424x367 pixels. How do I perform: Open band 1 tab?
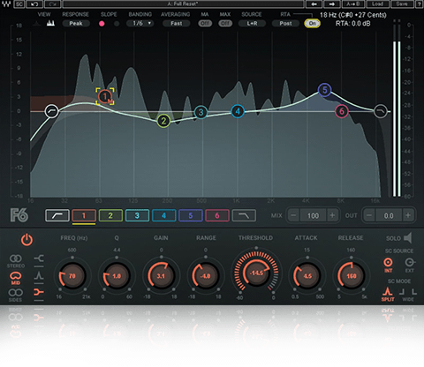click(84, 215)
